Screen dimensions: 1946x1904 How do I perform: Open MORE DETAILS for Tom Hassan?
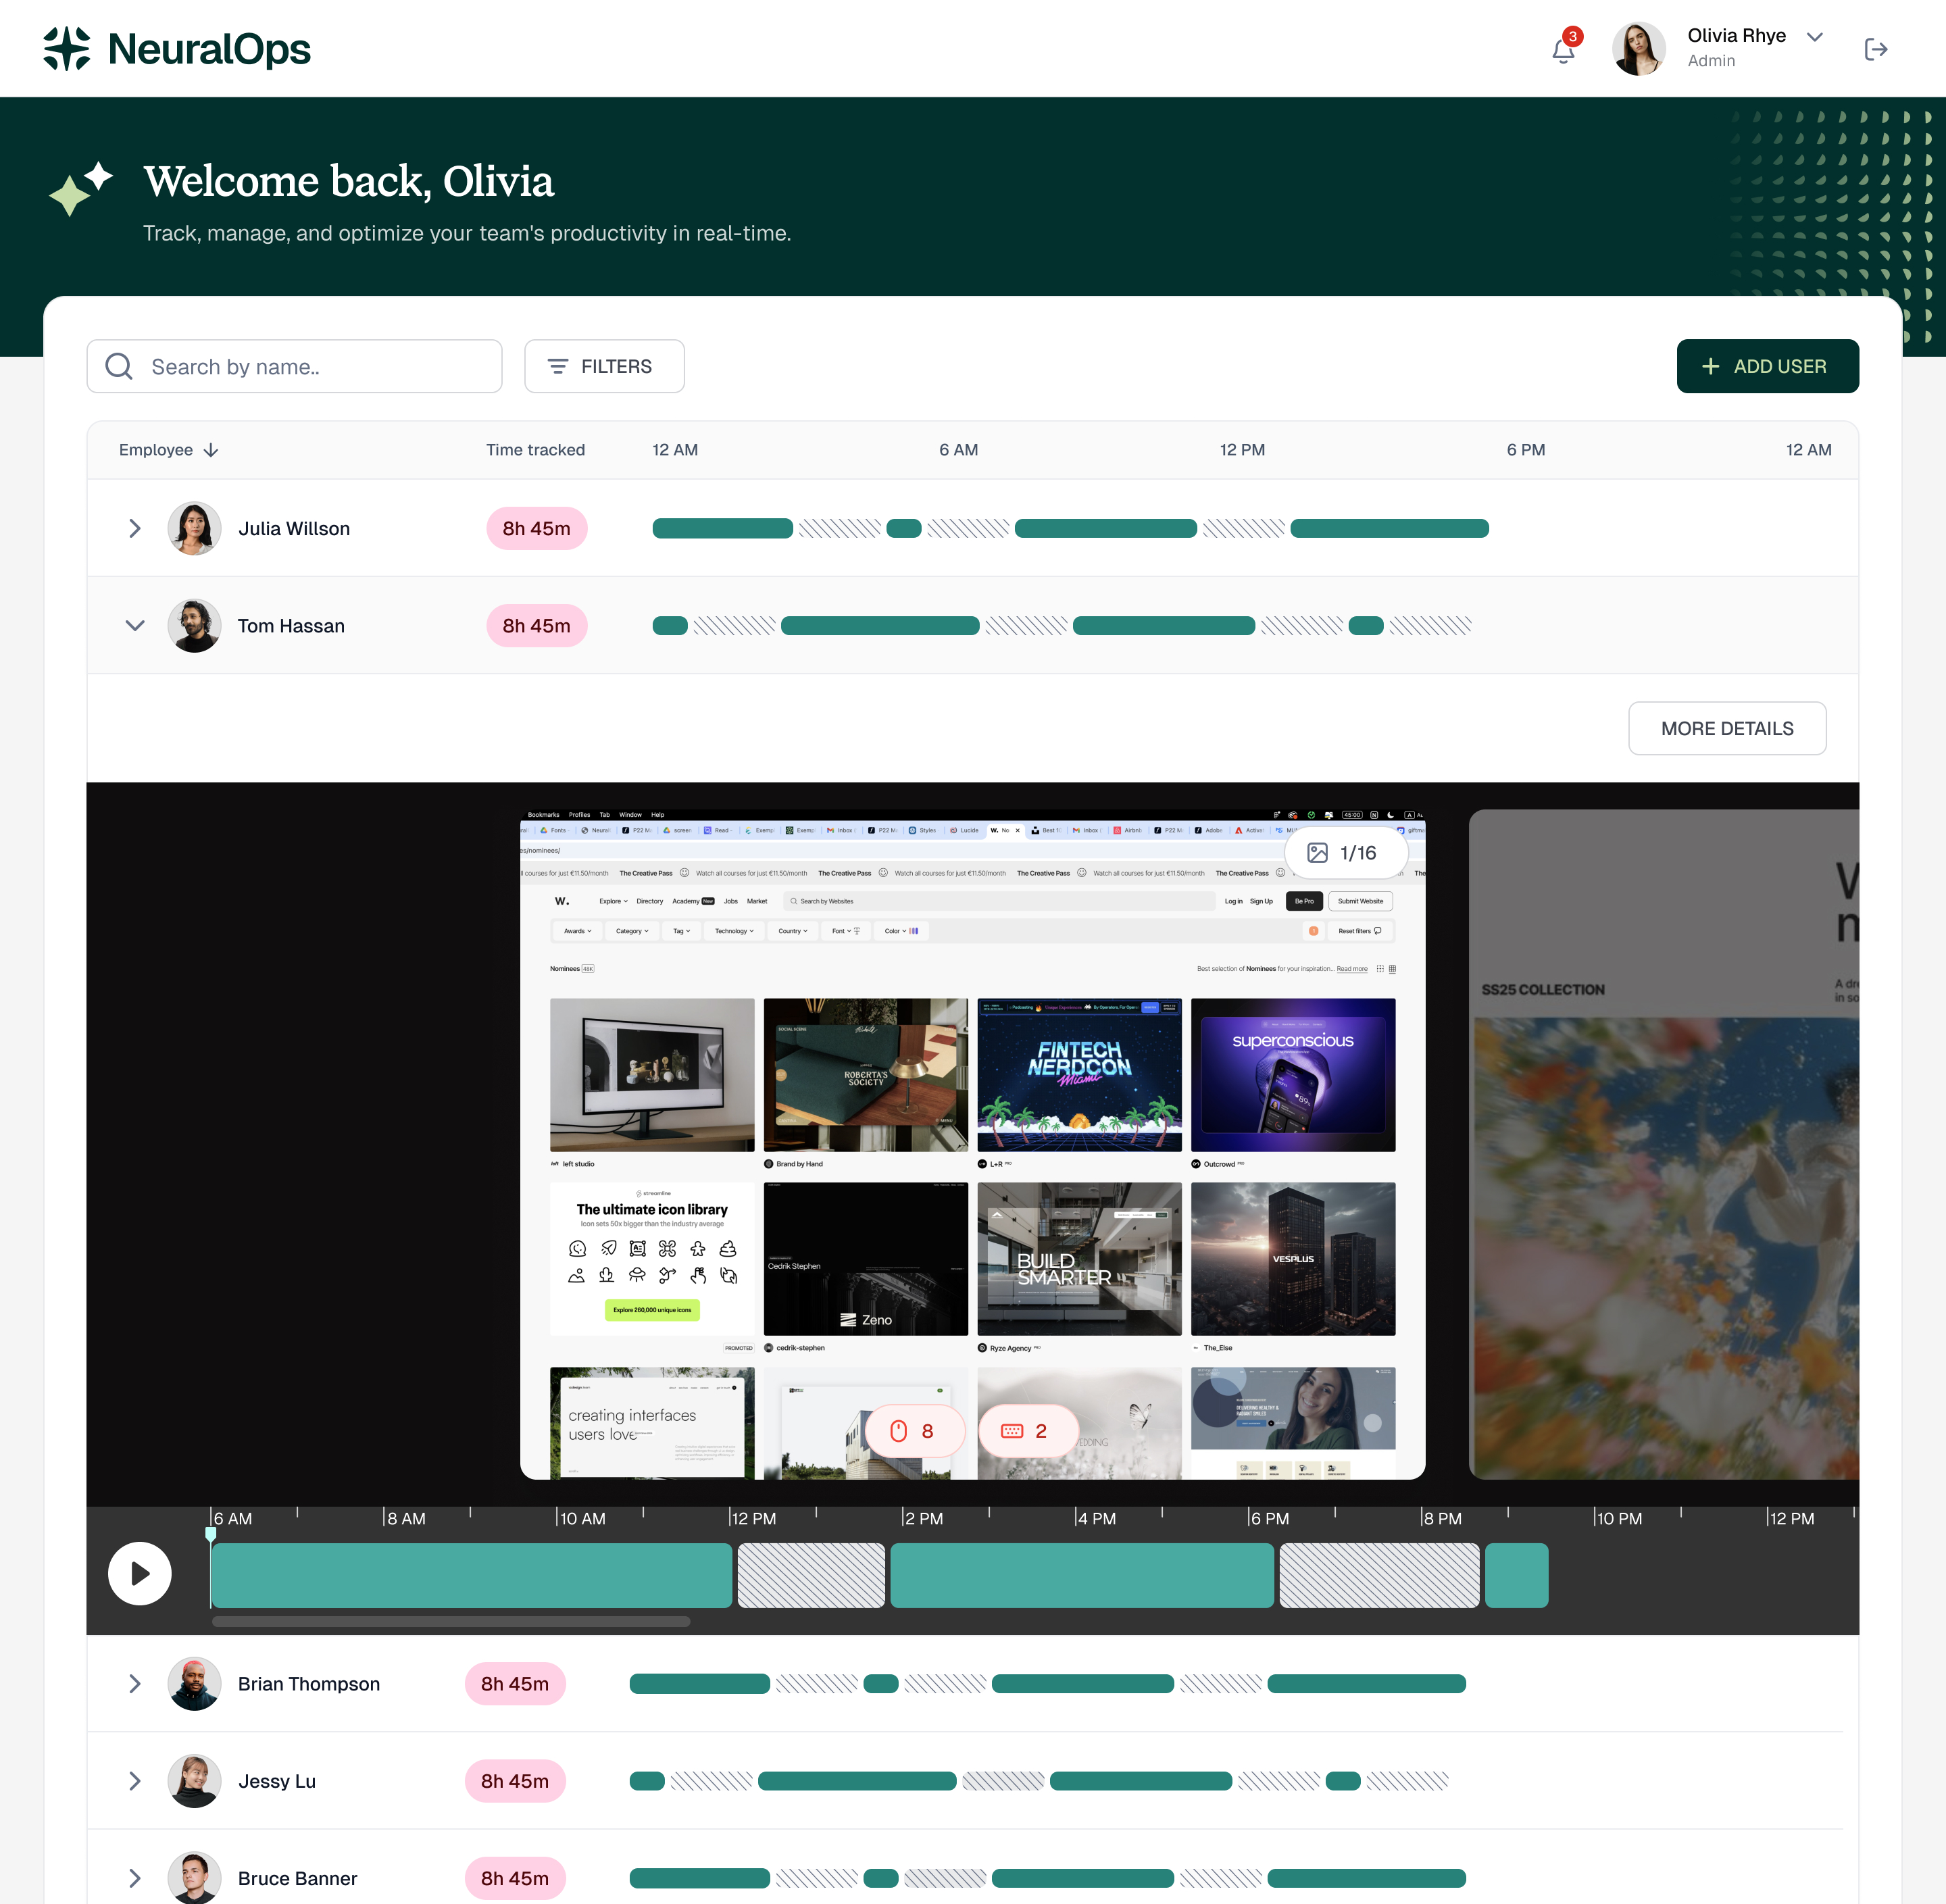coord(1727,728)
